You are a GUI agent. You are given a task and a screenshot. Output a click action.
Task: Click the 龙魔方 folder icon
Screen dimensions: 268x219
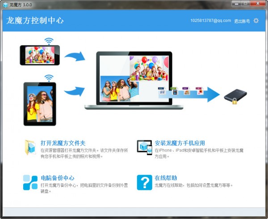[x=30, y=147]
